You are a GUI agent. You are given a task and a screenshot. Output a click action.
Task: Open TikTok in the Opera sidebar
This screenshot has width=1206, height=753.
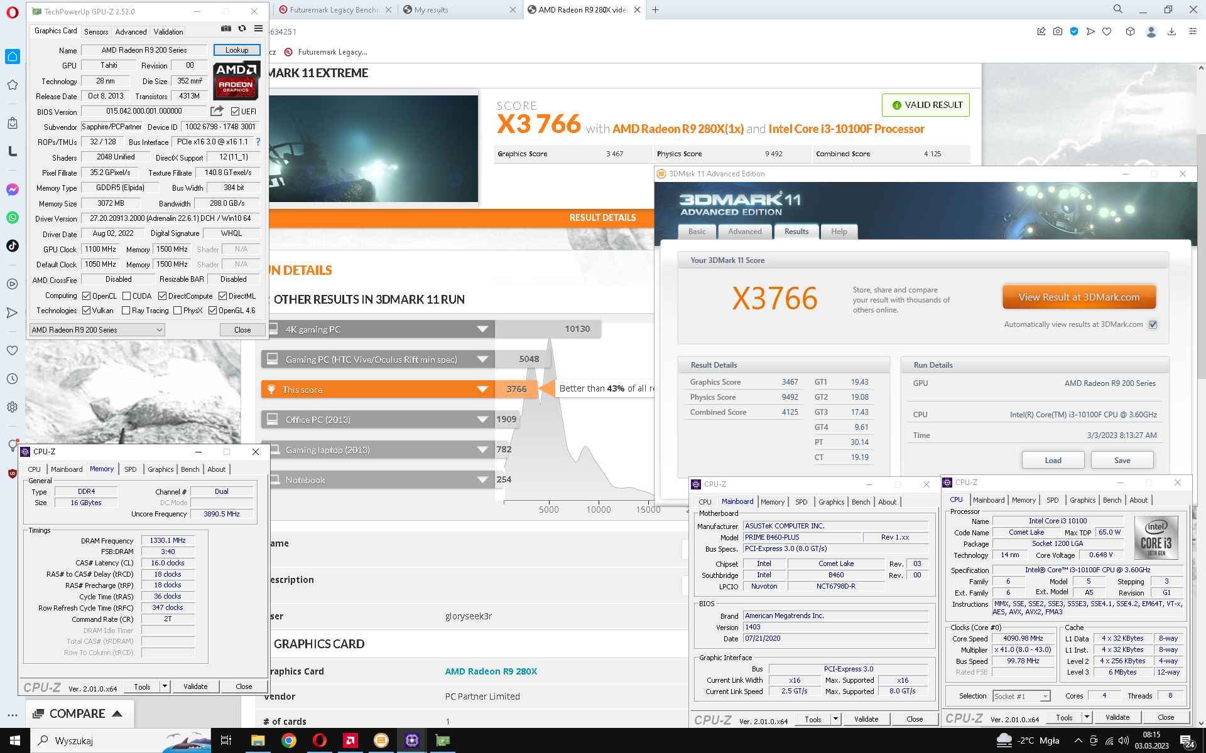pyautogui.click(x=13, y=246)
